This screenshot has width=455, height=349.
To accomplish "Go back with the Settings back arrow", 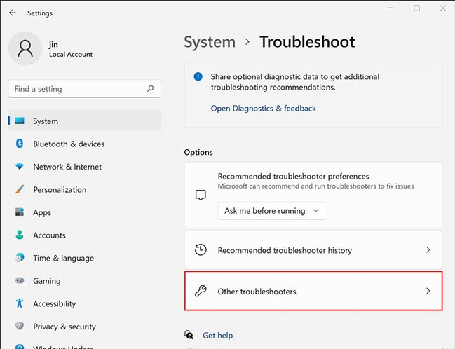I will 12,13.
